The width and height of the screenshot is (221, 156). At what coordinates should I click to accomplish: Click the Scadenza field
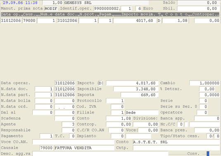[65, 118]
